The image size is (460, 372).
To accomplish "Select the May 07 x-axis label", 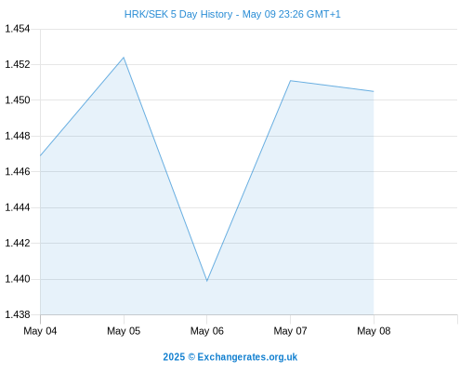I will point(290,331).
